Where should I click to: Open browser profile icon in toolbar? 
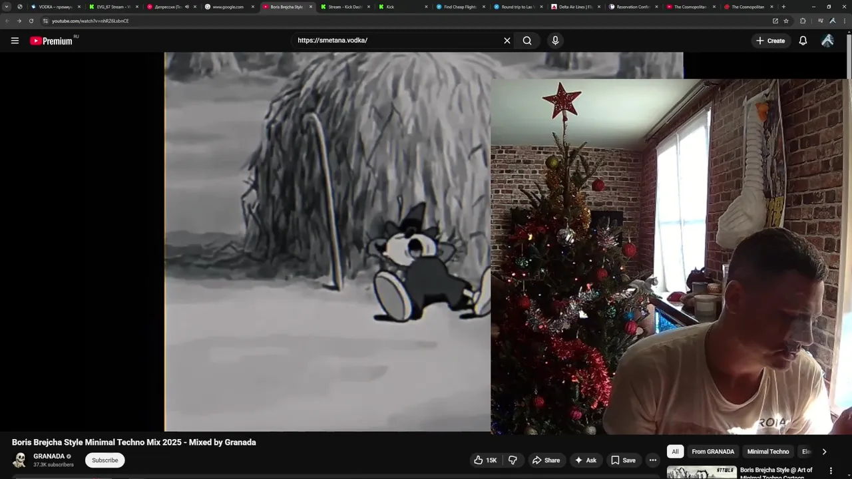click(x=833, y=21)
